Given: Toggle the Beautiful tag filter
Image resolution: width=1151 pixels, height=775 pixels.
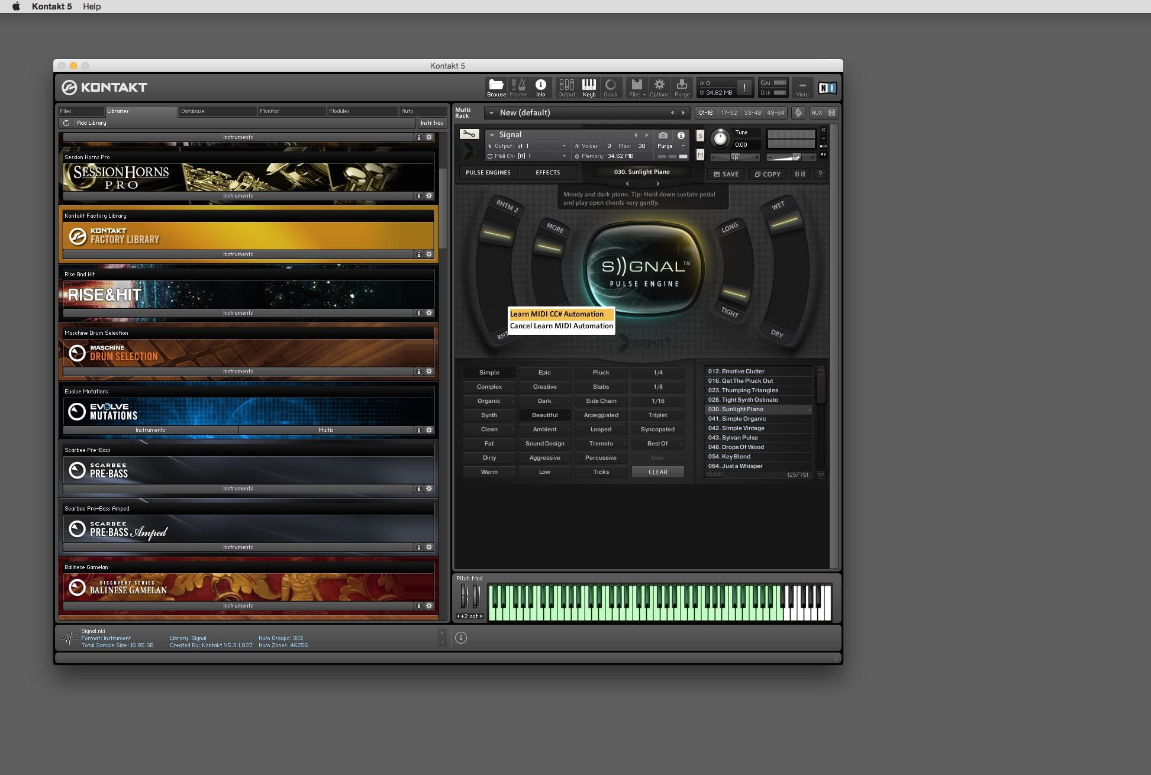Looking at the screenshot, I should coord(544,415).
